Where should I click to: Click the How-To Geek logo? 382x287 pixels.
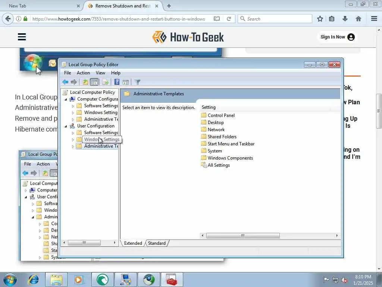click(188, 37)
